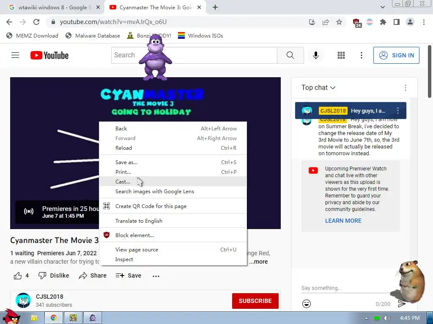Open the tab search chevron
Viewport: 433px width, 324px height.
click(382, 7)
